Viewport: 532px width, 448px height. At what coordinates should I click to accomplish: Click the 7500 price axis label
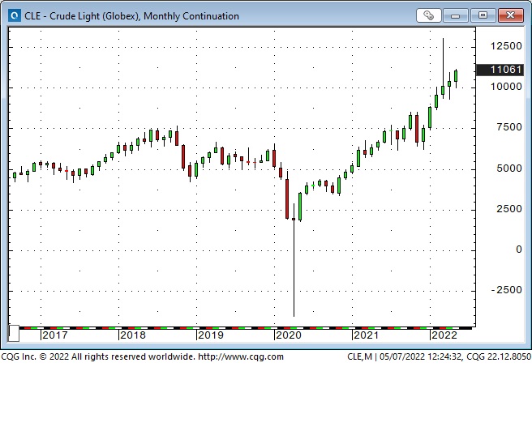pos(509,127)
